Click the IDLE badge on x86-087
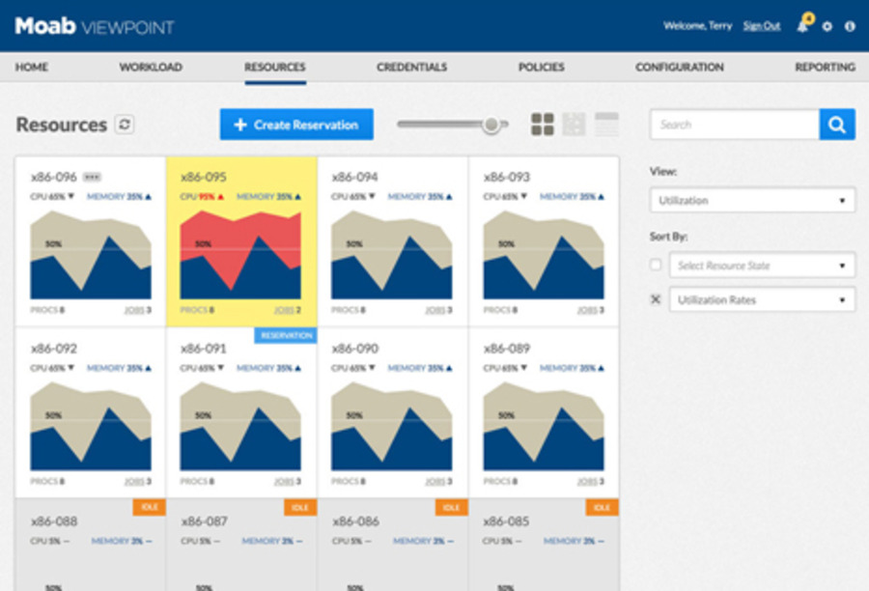The image size is (869, 591). click(300, 507)
